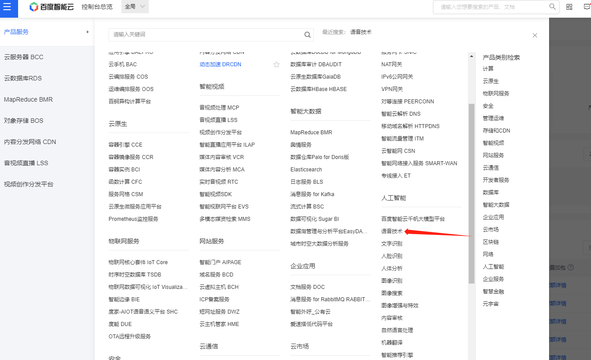Select 云数据库RDS in sidebar
The height and width of the screenshot is (360, 591).
(x=23, y=78)
